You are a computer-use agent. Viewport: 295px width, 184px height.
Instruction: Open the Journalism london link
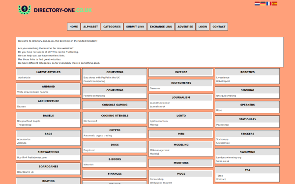[160, 103]
